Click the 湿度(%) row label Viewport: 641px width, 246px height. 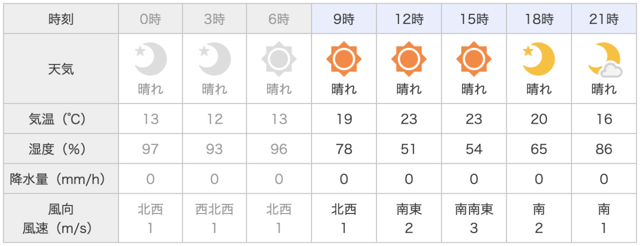(61, 149)
